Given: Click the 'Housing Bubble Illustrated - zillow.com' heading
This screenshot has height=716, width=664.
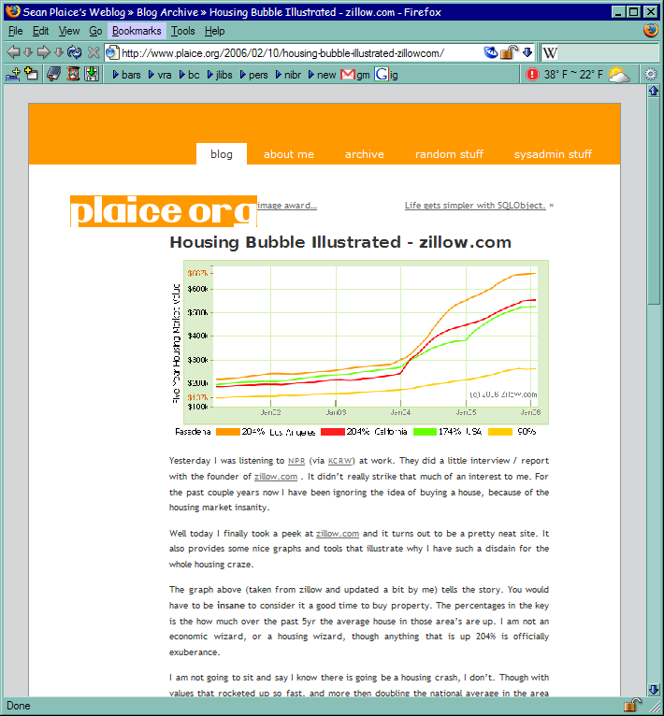Looking at the screenshot, I should coord(340,242).
